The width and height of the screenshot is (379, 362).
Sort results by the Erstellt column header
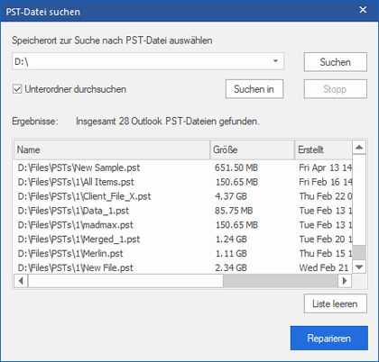tap(323, 149)
